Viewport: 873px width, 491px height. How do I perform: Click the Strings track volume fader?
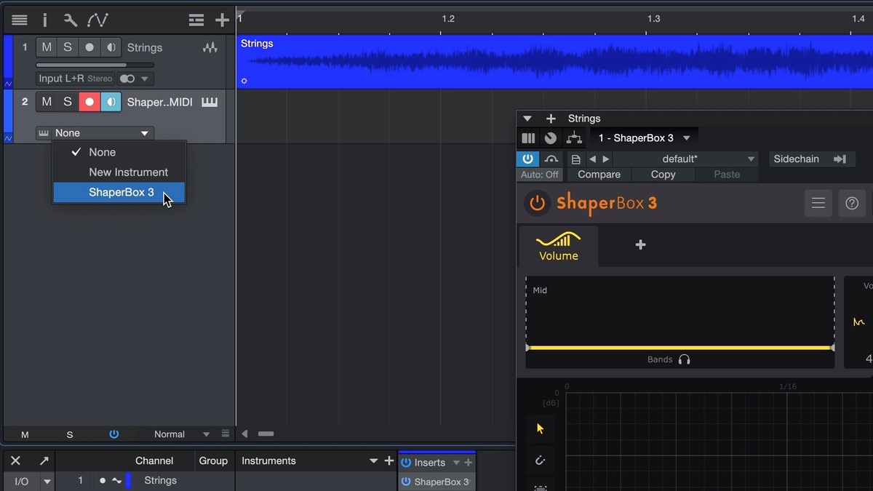coord(96,65)
